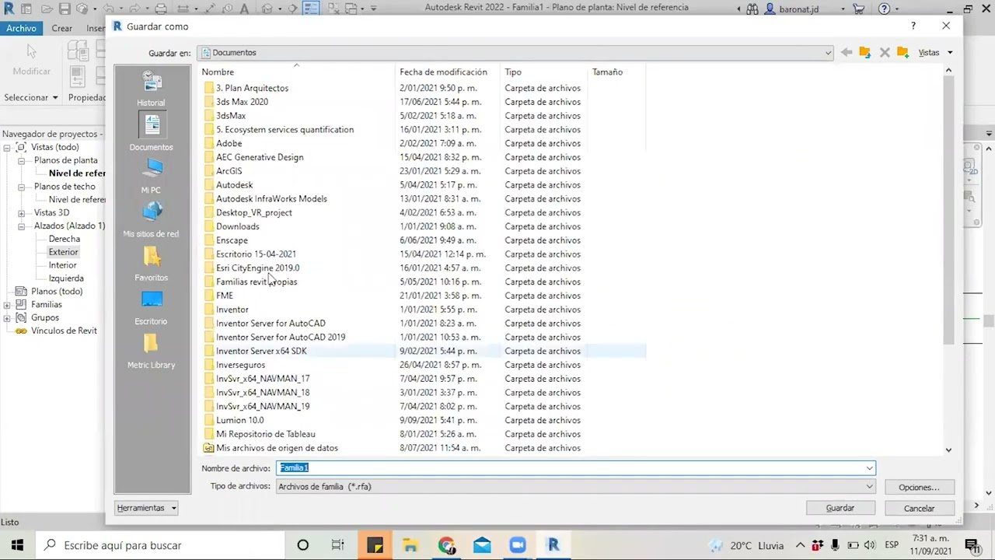Expand the Vistas 3D tree node
The height and width of the screenshot is (560, 995).
[22, 212]
